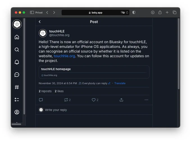Click the sidebar's horizontal scrollbar

(16, 124)
